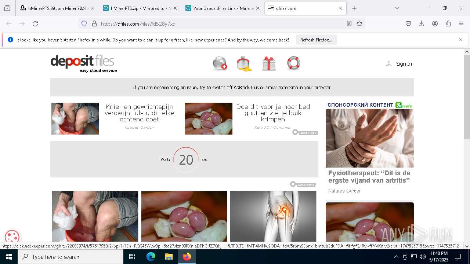Click the lifebuoy support icon
470x264 pixels.
coord(294,63)
